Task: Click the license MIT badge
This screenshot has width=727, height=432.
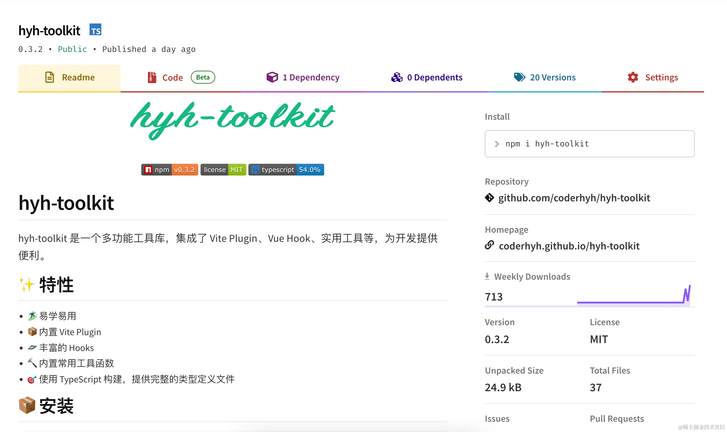Action: pyautogui.click(x=223, y=170)
